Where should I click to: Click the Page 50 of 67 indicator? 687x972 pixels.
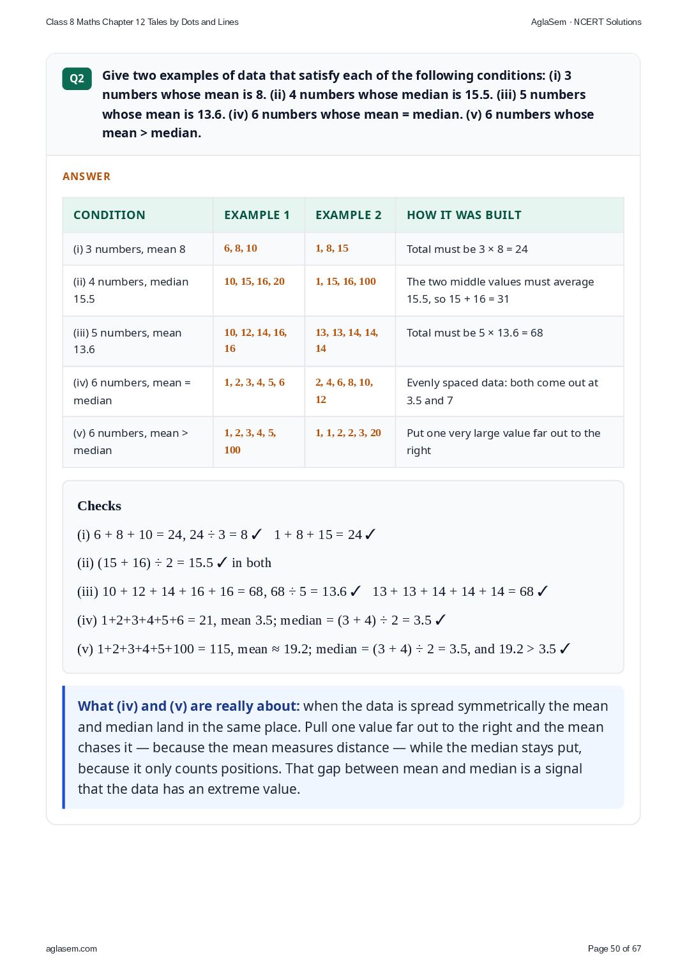click(614, 948)
